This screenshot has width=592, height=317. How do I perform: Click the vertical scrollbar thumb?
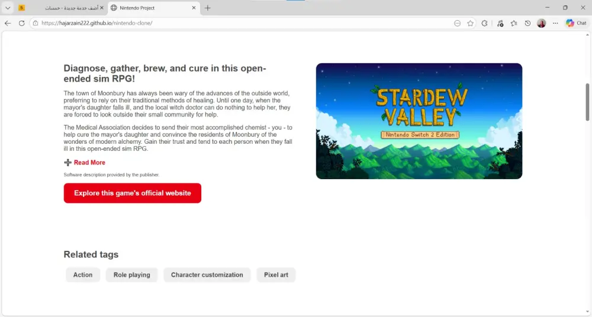587,102
